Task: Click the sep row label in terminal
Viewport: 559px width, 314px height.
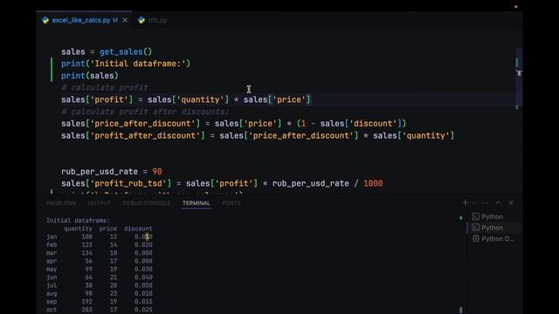Action: (x=52, y=302)
